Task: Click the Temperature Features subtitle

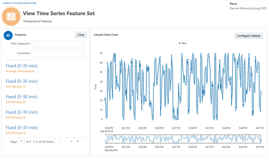Action: (37, 21)
